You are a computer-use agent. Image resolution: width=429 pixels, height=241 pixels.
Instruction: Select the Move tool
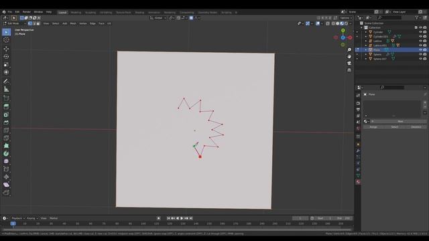(6, 49)
